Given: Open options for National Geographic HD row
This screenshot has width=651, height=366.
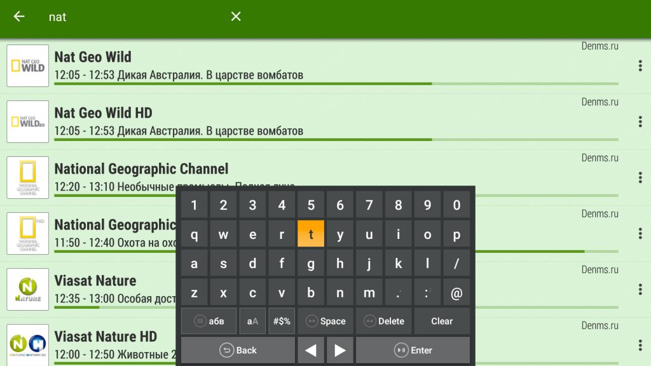Looking at the screenshot, I should point(640,233).
